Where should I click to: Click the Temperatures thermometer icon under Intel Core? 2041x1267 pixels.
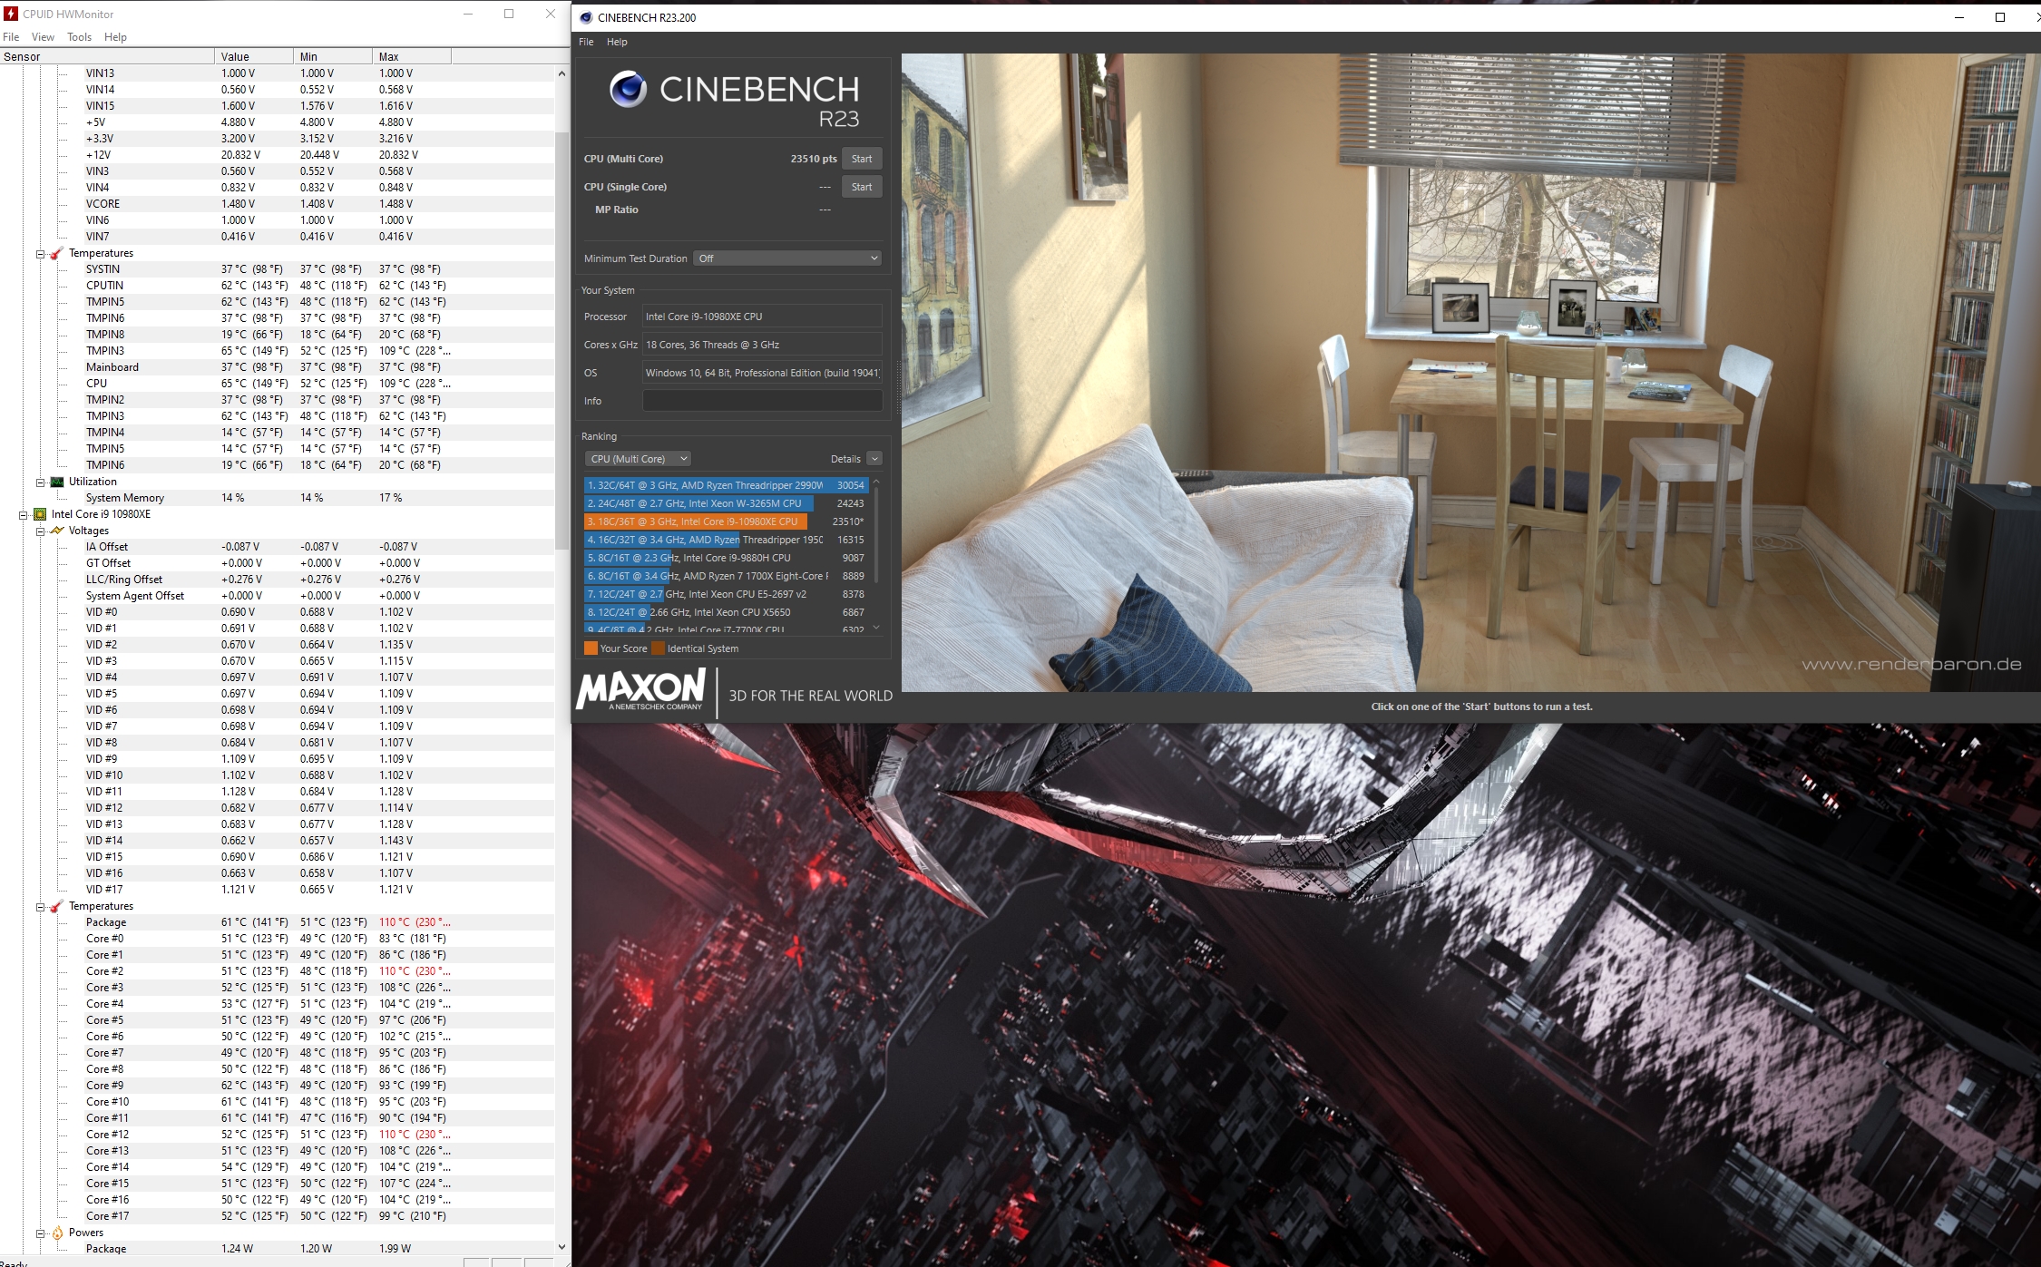pyautogui.click(x=57, y=906)
